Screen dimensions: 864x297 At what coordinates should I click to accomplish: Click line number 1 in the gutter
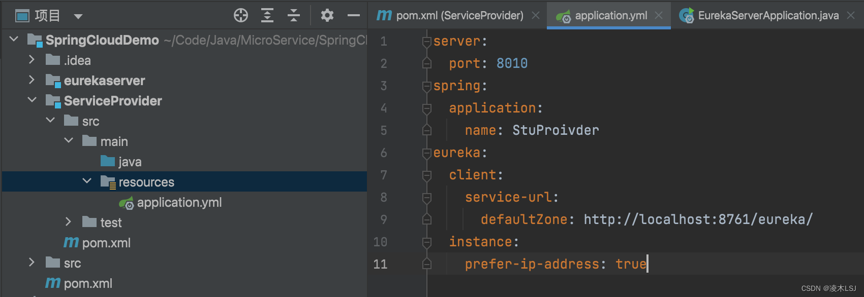tap(384, 41)
